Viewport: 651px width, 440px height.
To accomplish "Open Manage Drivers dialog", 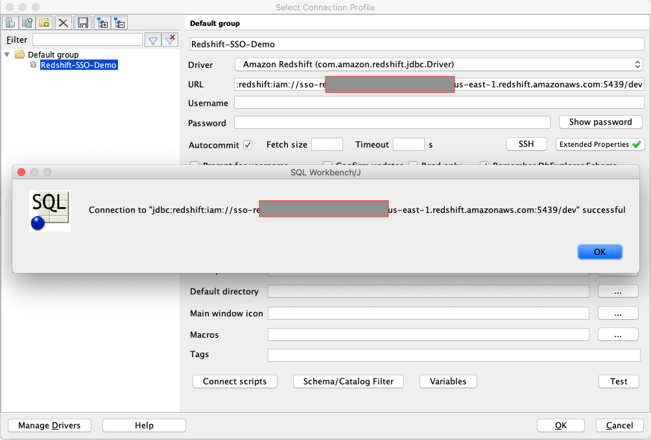I will point(49,425).
